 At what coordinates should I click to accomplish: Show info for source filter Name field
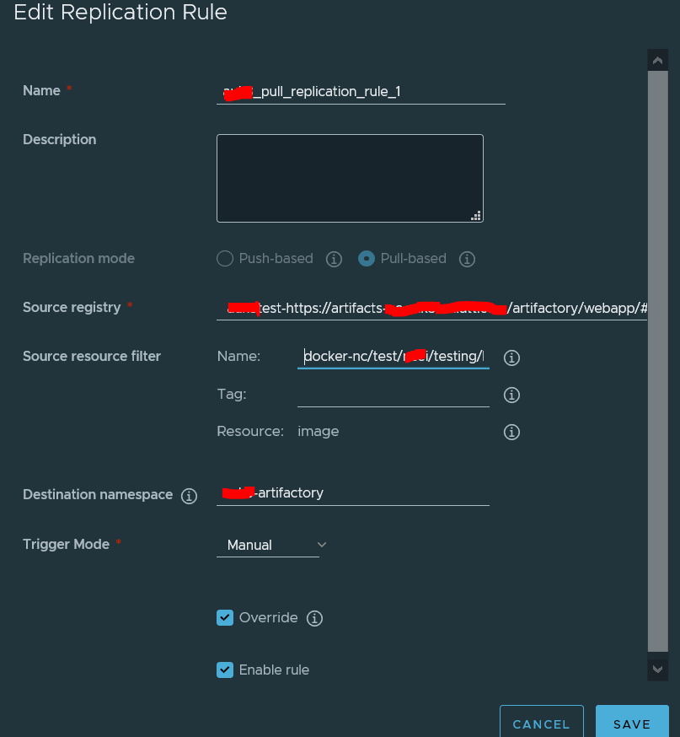[x=511, y=358]
